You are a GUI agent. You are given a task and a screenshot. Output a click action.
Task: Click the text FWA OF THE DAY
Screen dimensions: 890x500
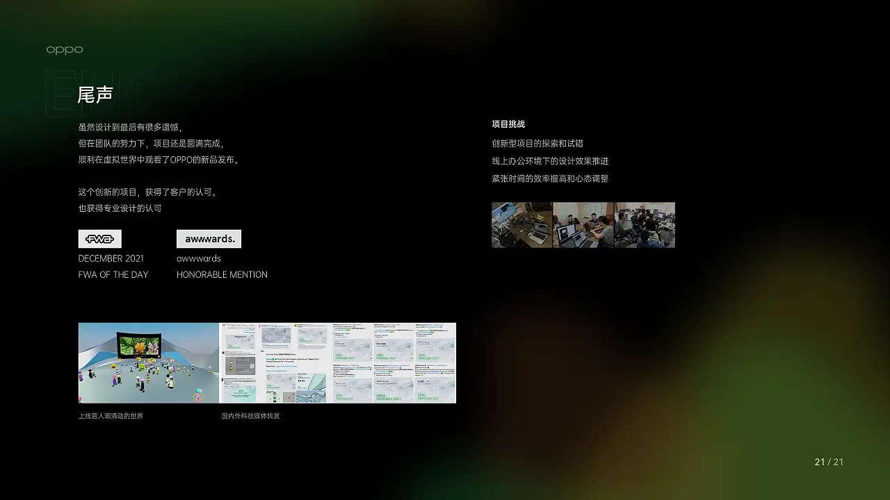[113, 274]
